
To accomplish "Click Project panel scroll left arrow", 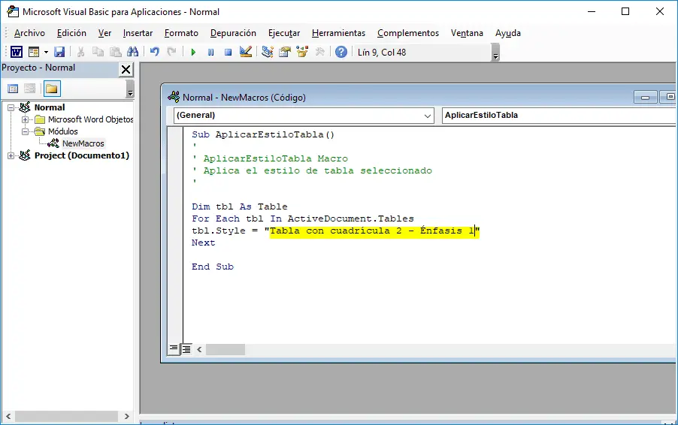I will [8, 416].
